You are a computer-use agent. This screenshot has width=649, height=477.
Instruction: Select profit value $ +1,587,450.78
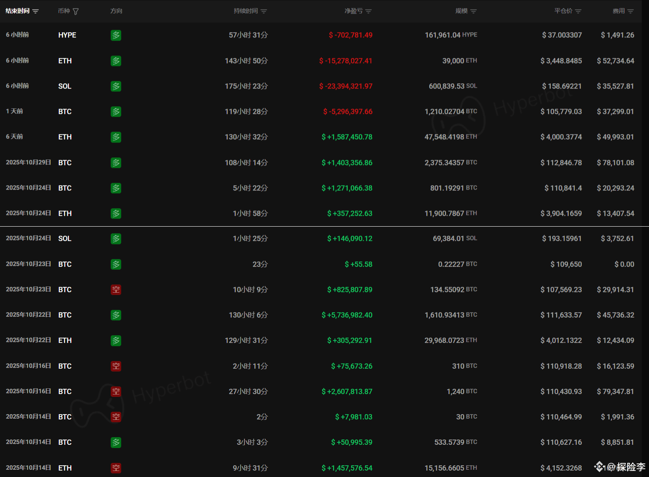347,137
